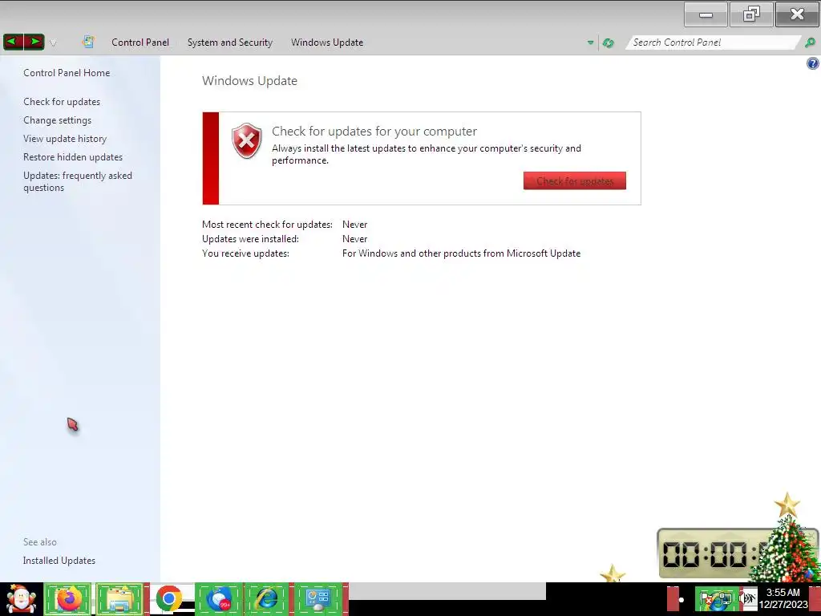Click the search magnifier icon
The height and width of the screenshot is (616, 821).
pos(810,43)
